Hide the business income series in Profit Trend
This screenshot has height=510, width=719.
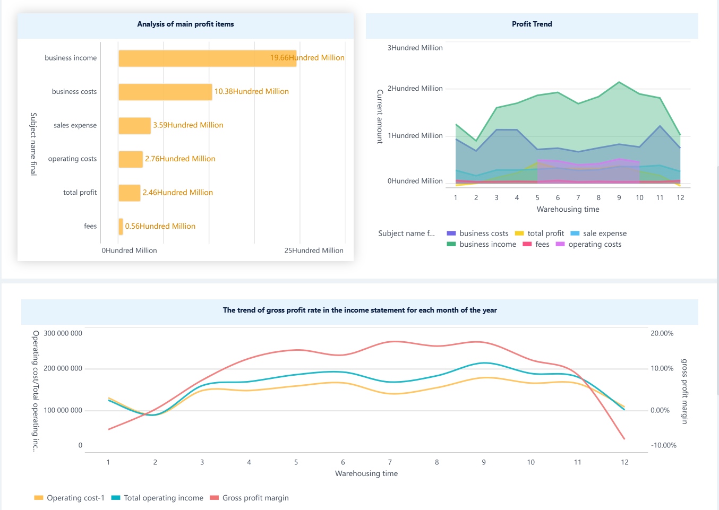point(452,244)
